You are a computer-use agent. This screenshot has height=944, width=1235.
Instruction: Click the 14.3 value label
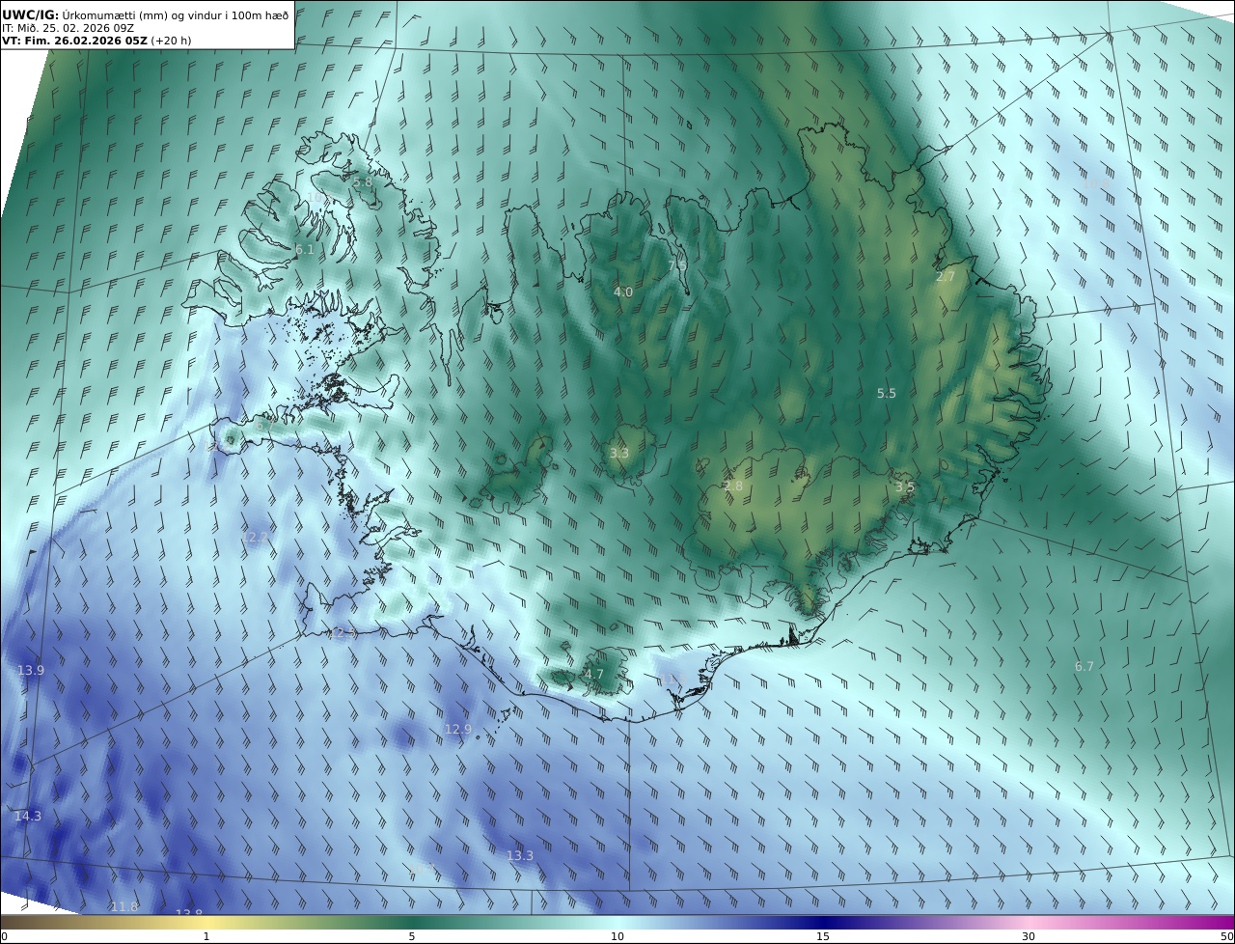(28, 816)
